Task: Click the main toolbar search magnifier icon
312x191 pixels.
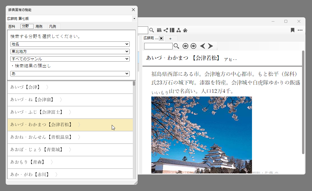Action: pos(152,30)
